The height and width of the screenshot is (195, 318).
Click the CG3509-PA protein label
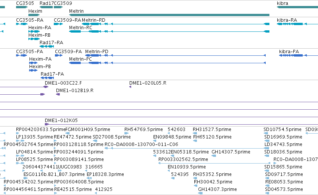tap(68, 52)
